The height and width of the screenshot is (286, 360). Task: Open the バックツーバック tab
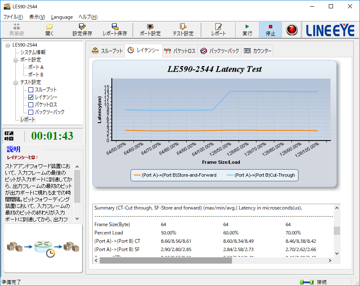(219, 51)
